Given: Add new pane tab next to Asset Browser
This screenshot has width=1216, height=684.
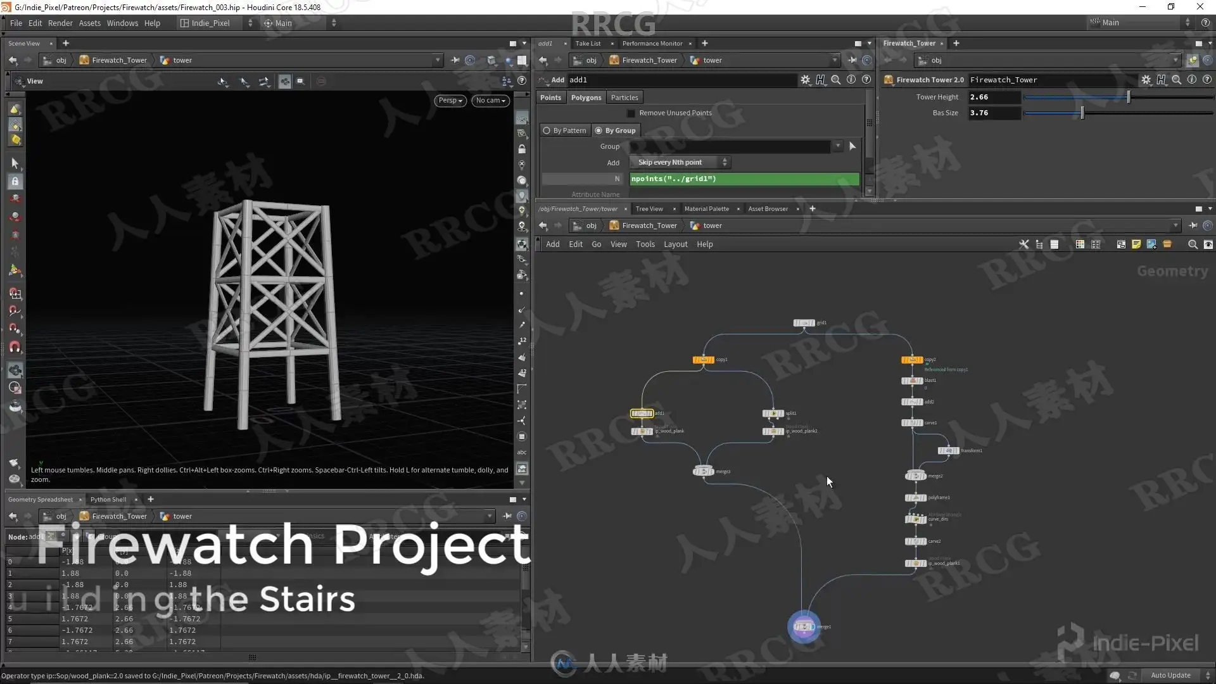Looking at the screenshot, I should click(812, 209).
